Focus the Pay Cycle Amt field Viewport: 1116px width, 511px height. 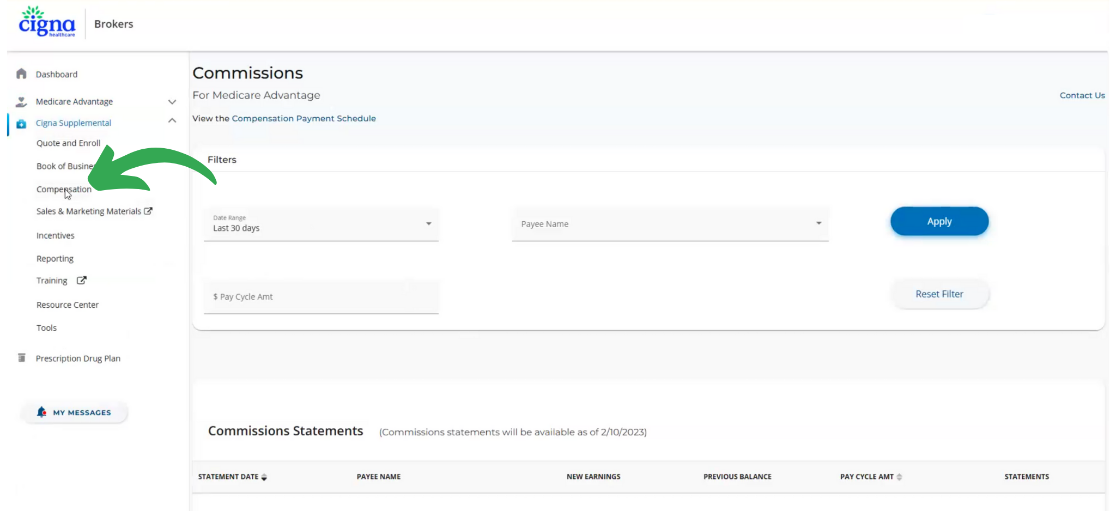[x=321, y=297]
